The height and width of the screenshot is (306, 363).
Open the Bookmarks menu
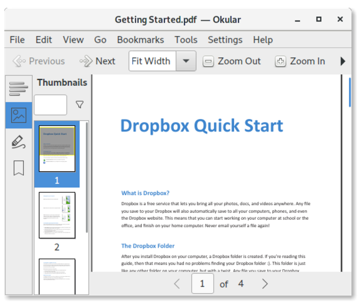(141, 40)
